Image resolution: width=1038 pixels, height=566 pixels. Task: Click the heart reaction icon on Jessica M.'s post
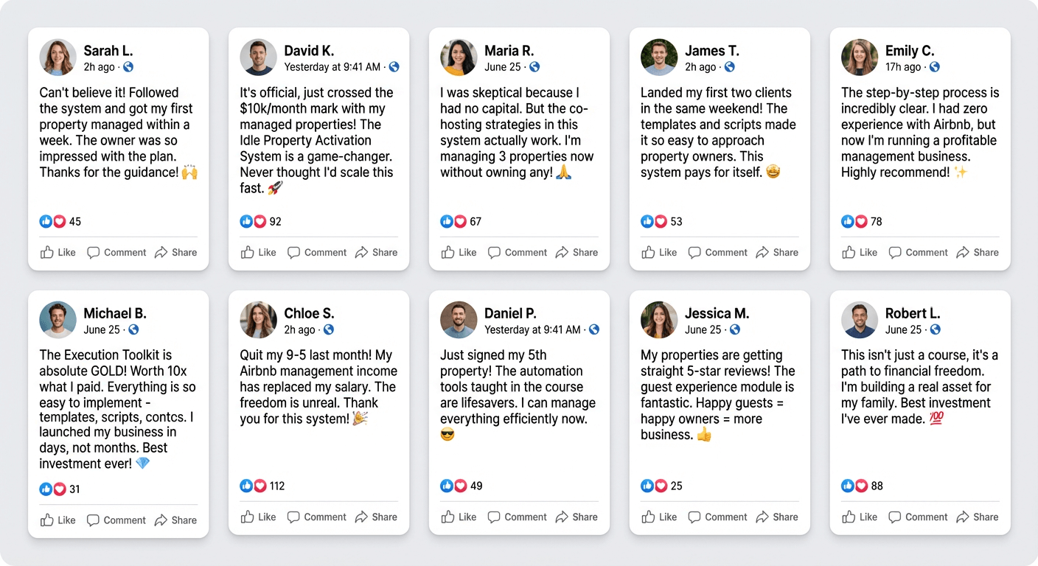coord(661,486)
